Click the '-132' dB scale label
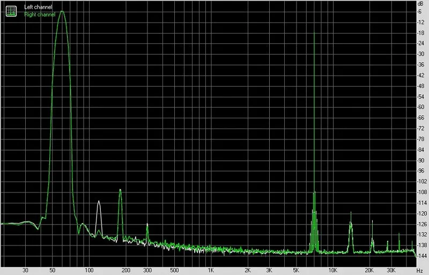 [x=421, y=235]
